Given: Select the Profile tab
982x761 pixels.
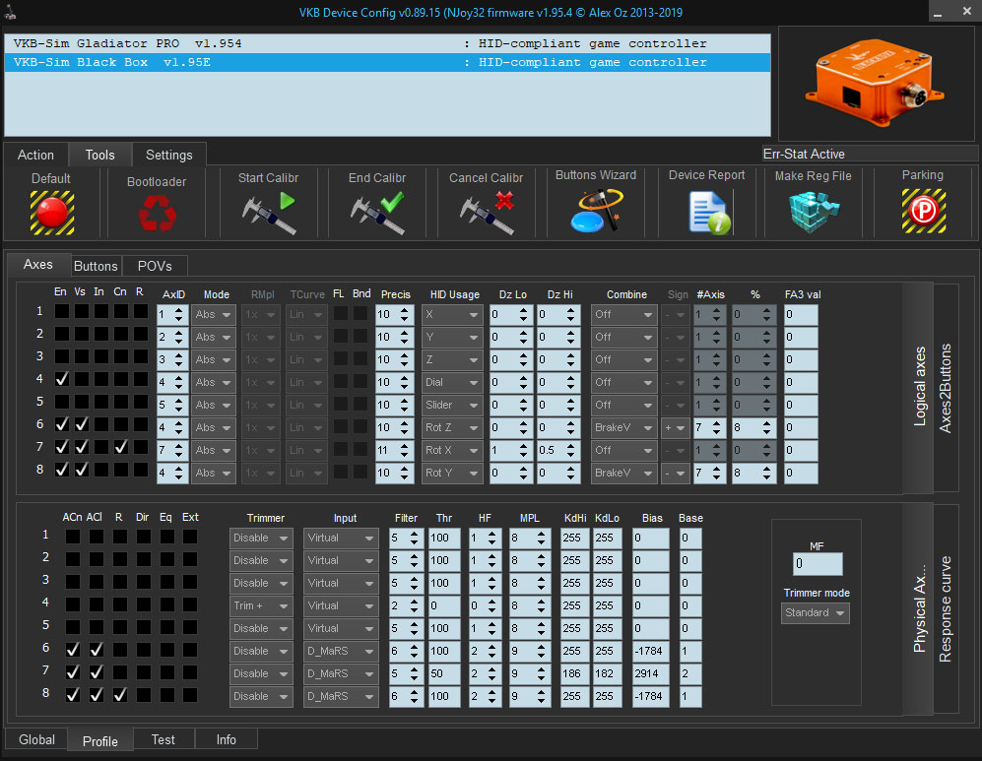Looking at the screenshot, I should [x=100, y=741].
